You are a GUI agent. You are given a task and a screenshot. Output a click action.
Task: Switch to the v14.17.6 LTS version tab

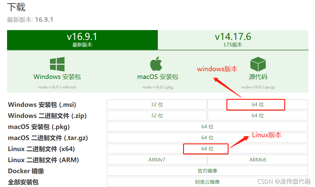tap(233, 40)
